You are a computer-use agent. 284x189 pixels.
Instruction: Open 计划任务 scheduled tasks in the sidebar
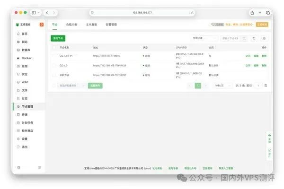tap(27, 123)
